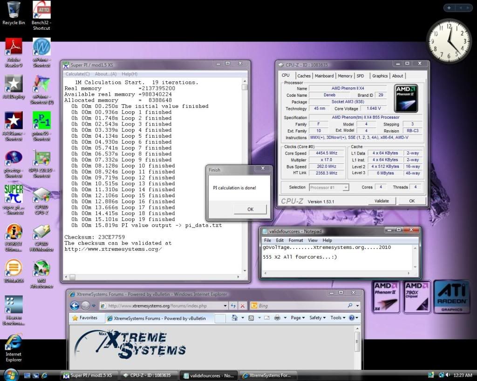
Task: Click the RSS feeds icon in IE
Action: (251, 318)
